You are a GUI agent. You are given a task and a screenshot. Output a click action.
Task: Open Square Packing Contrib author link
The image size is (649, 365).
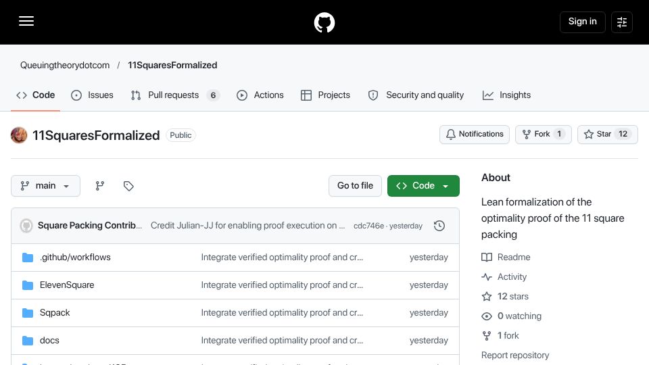click(x=90, y=226)
